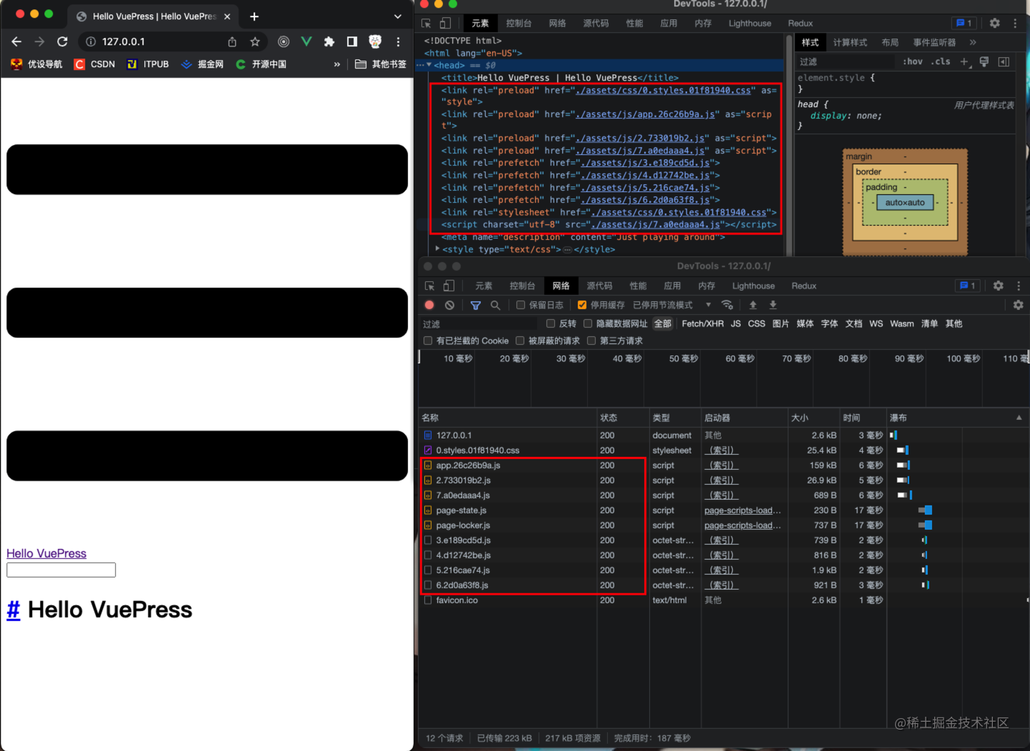The image size is (1030, 751).
Task: Switch to the Lighthouse tab in the upper DevTools window
Action: (x=750, y=23)
